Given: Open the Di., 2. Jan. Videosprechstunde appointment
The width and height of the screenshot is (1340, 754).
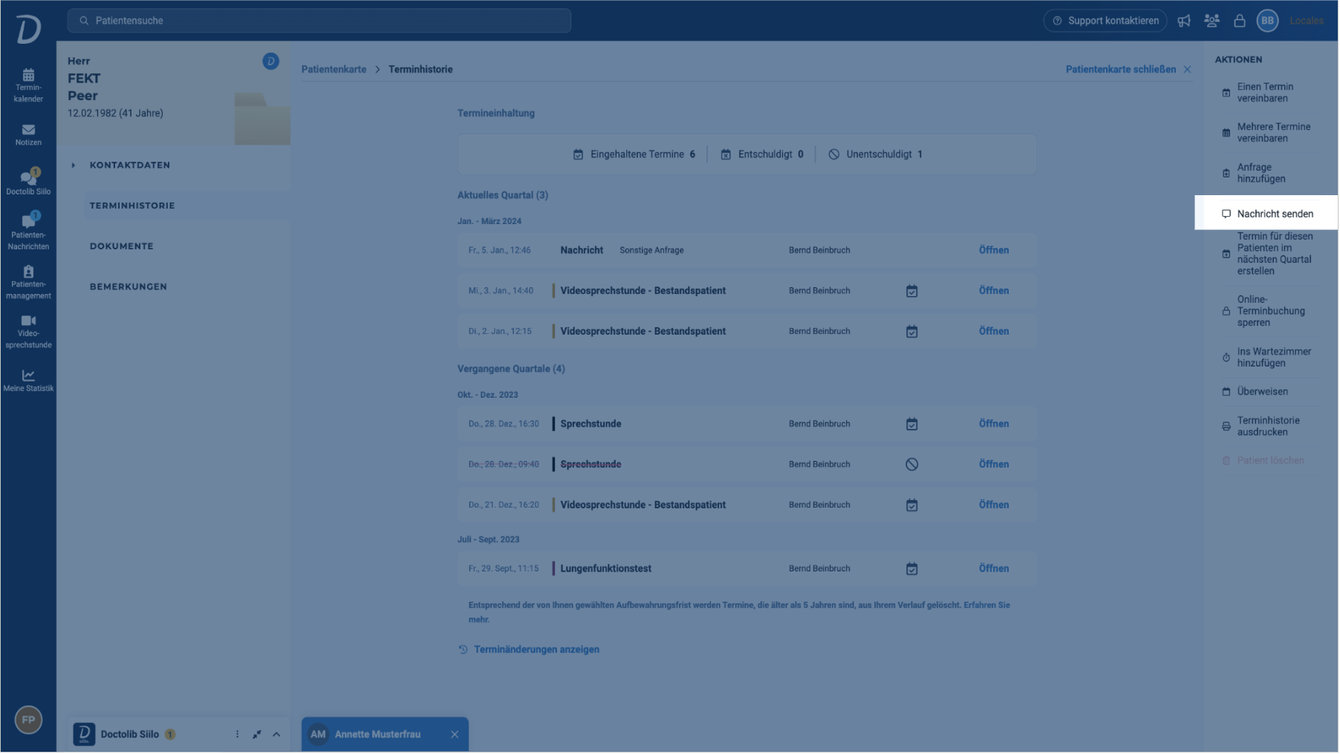Looking at the screenshot, I should pos(995,332).
